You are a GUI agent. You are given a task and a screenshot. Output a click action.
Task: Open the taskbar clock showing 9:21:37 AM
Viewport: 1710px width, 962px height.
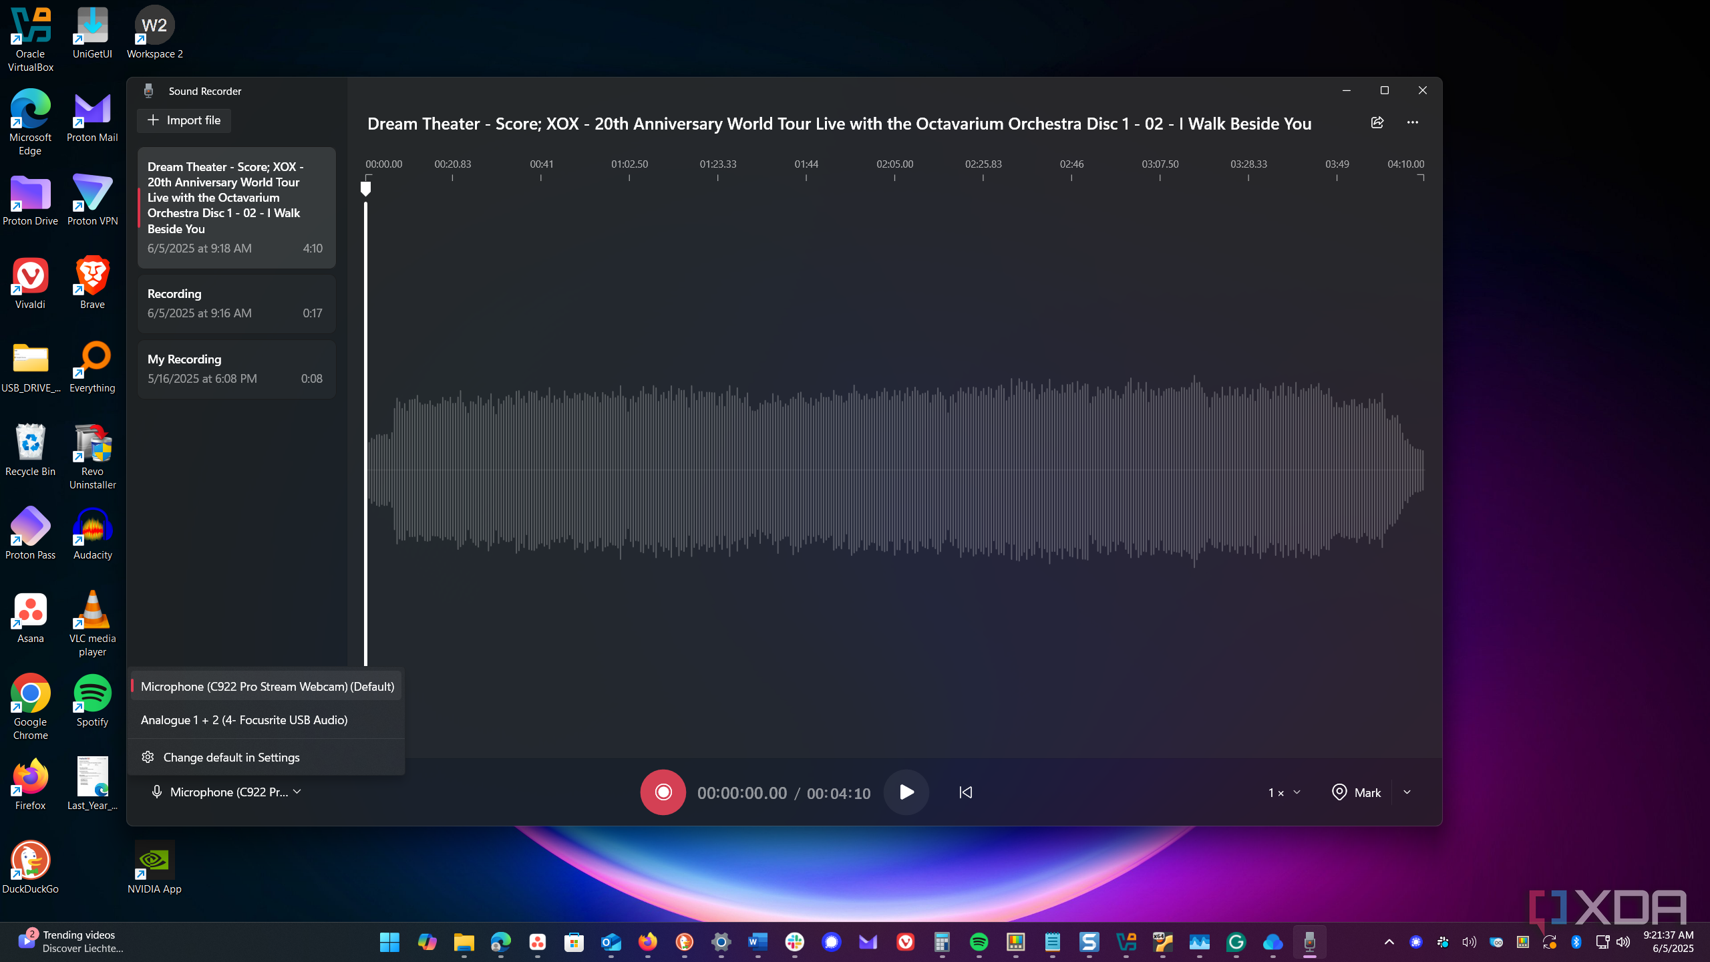click(x=1669, y=942)
